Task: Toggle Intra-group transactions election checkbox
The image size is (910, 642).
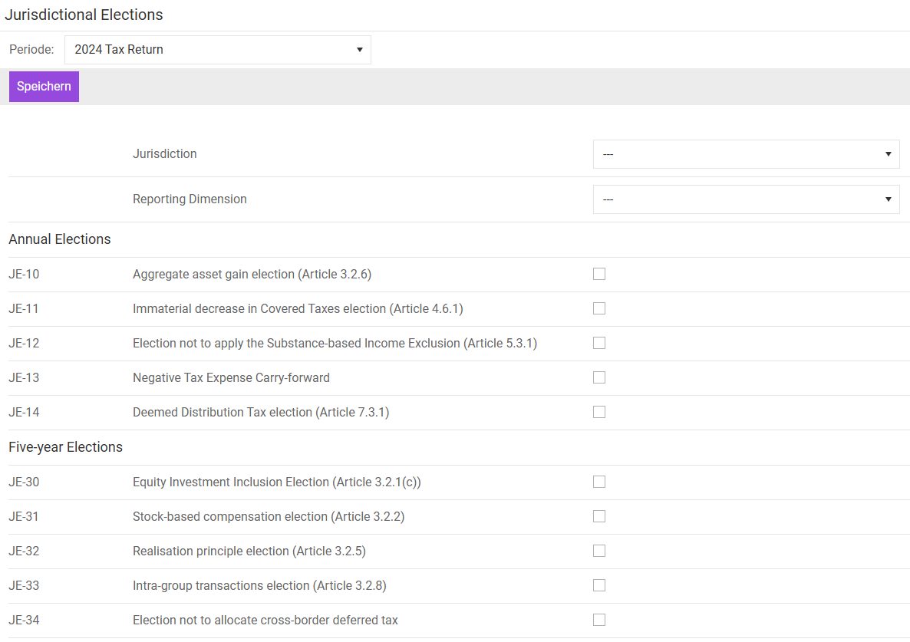Action: click(x=599, y=586)
